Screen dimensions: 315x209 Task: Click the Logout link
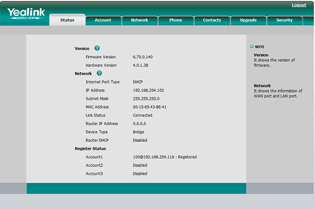[299, 5]
